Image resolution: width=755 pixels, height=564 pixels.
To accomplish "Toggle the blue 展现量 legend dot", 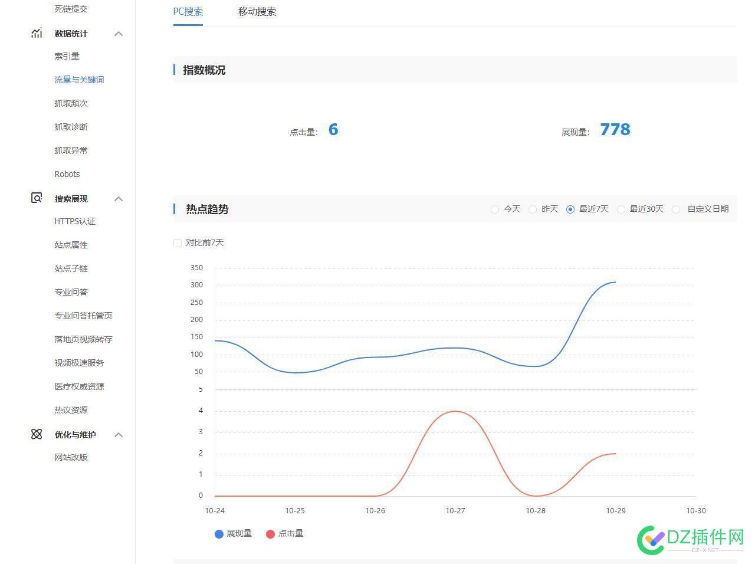I will [219, 534].
